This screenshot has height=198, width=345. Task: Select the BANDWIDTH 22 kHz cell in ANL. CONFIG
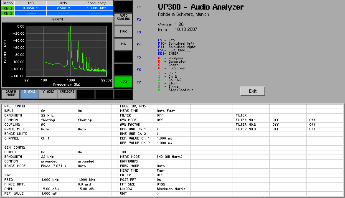56,115
